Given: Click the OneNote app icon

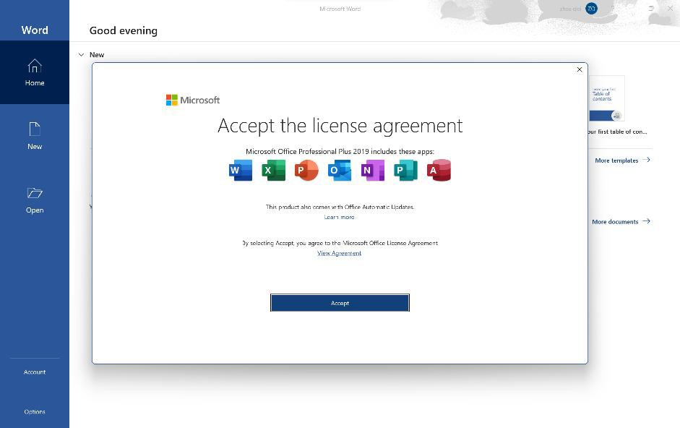Looking at the screenshot, I should pos(373,171).
